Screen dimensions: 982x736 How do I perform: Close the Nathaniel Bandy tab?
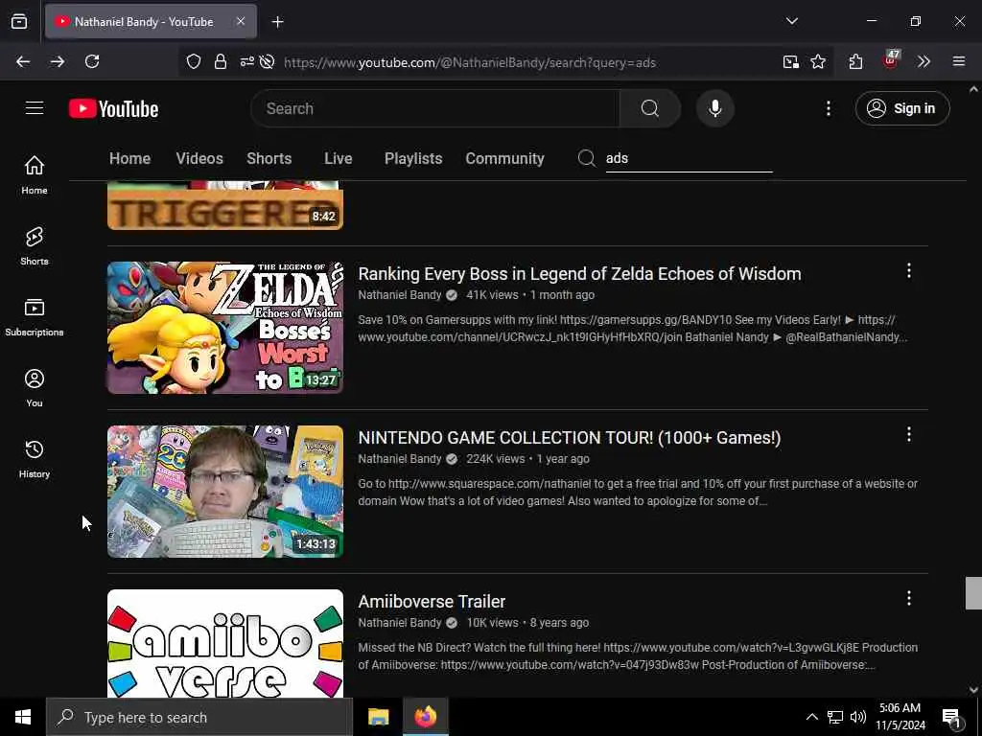(x=241, y=21)
